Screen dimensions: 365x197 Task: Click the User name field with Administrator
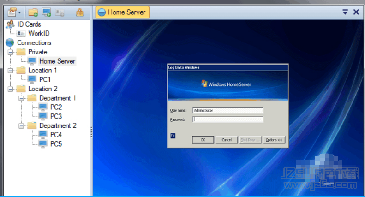(x=228, y=110)
